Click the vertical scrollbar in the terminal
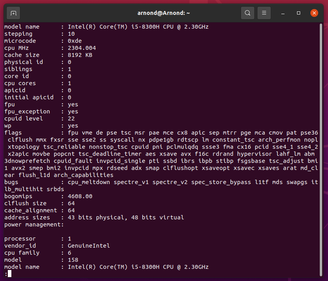328x281 pixels. [x=321, y=150]
